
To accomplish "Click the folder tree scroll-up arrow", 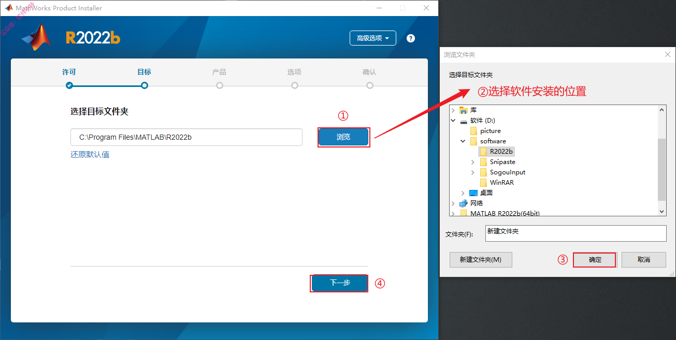I will point(662,109).
